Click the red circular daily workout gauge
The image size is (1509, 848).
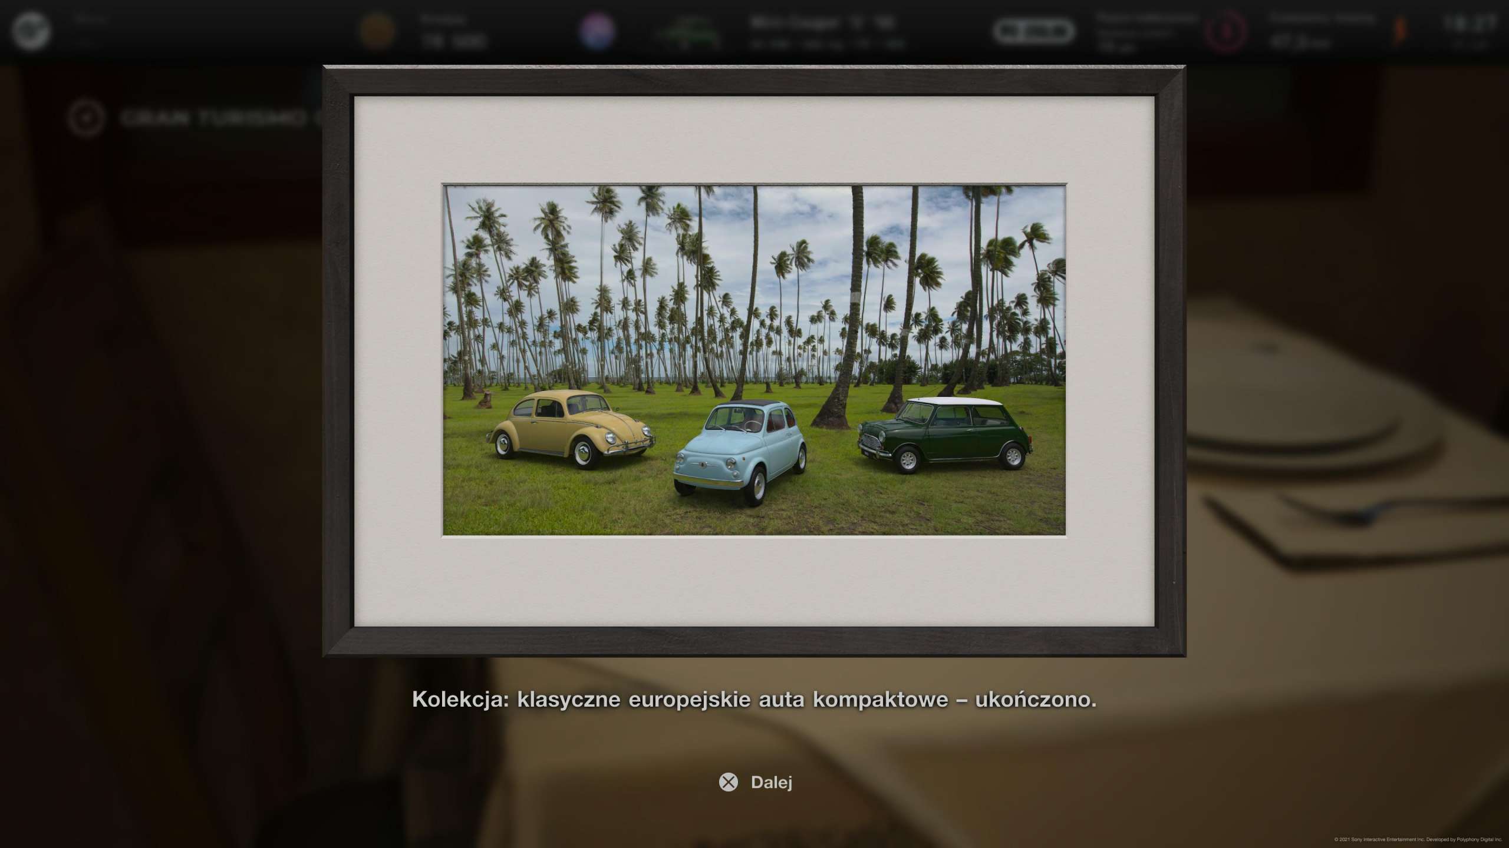(1225, 32)
